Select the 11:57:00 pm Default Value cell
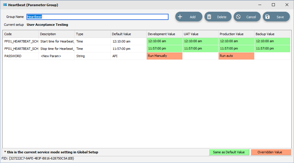Image resolution: width=294 pixels, height=163 pixels. pyautogui.click(x=128, y=49)
